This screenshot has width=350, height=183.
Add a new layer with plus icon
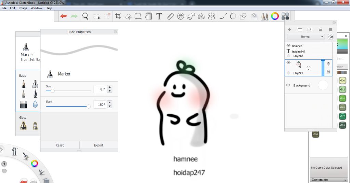290,29
